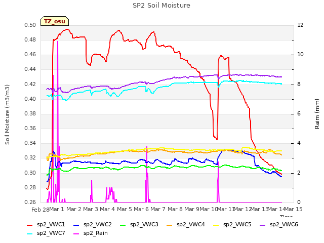Click the green sp2_VWC3 legend color marker

point(123,225)
